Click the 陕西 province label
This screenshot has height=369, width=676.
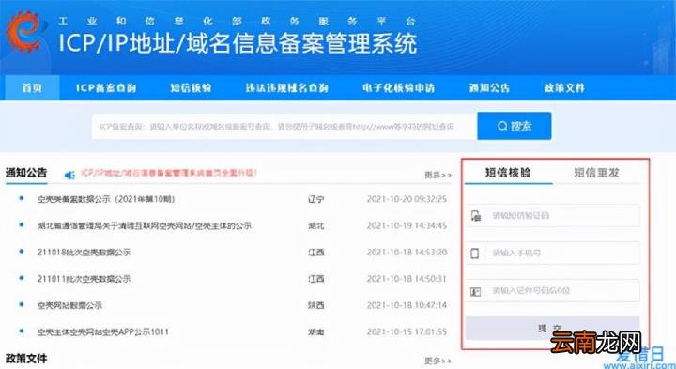(316, 306)
